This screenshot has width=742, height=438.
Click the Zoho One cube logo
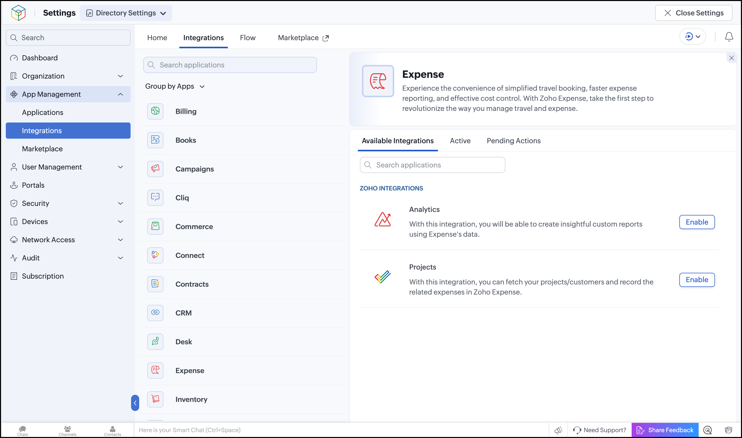[x=18, y=13]
